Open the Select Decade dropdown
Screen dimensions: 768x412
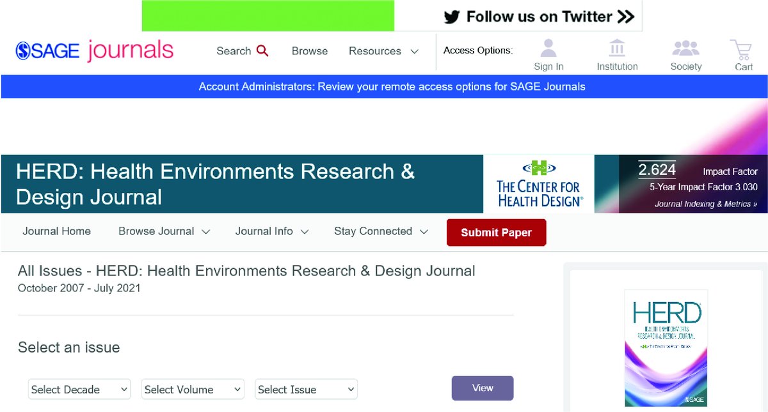(79, 389)
